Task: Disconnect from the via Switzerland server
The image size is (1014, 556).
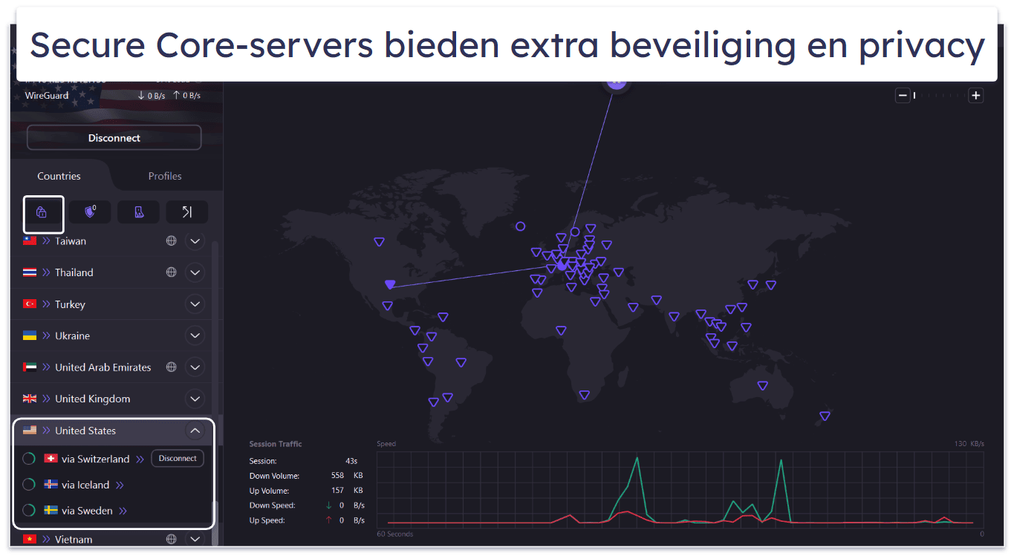Action: pos(178,458)
